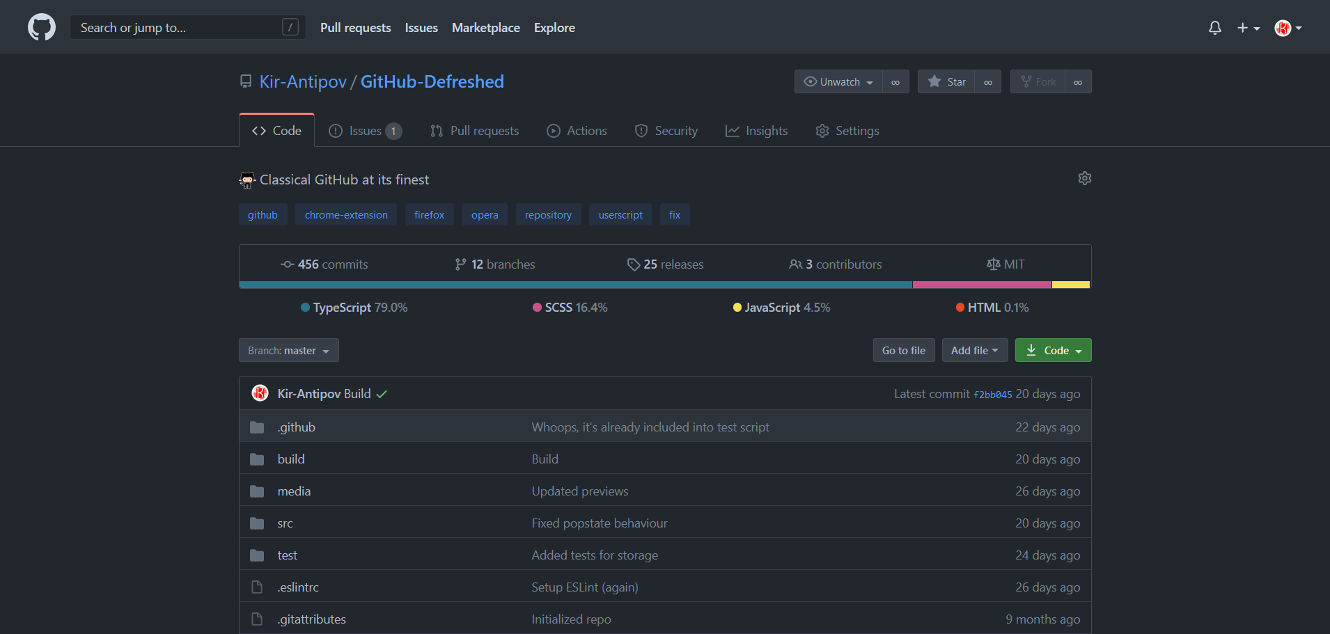Screen dimensions: 1330x634
Task: Open Explore in top navigation
Action: point(554,28)
